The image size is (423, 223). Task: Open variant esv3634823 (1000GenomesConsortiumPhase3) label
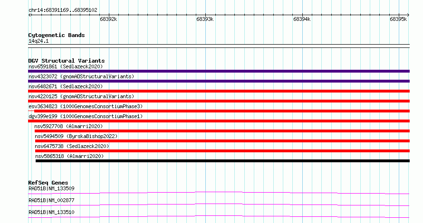point(86,106)
